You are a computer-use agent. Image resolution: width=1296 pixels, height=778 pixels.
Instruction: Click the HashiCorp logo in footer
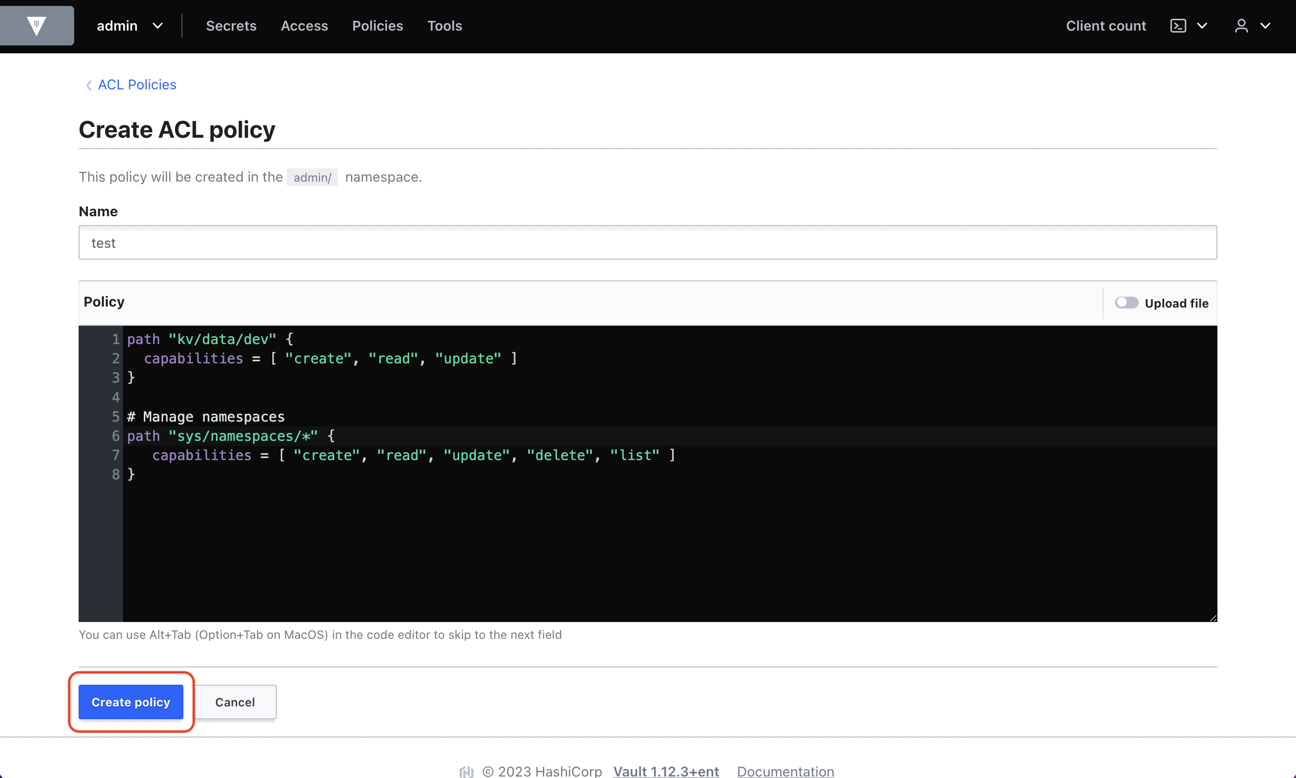pos(466,771)
